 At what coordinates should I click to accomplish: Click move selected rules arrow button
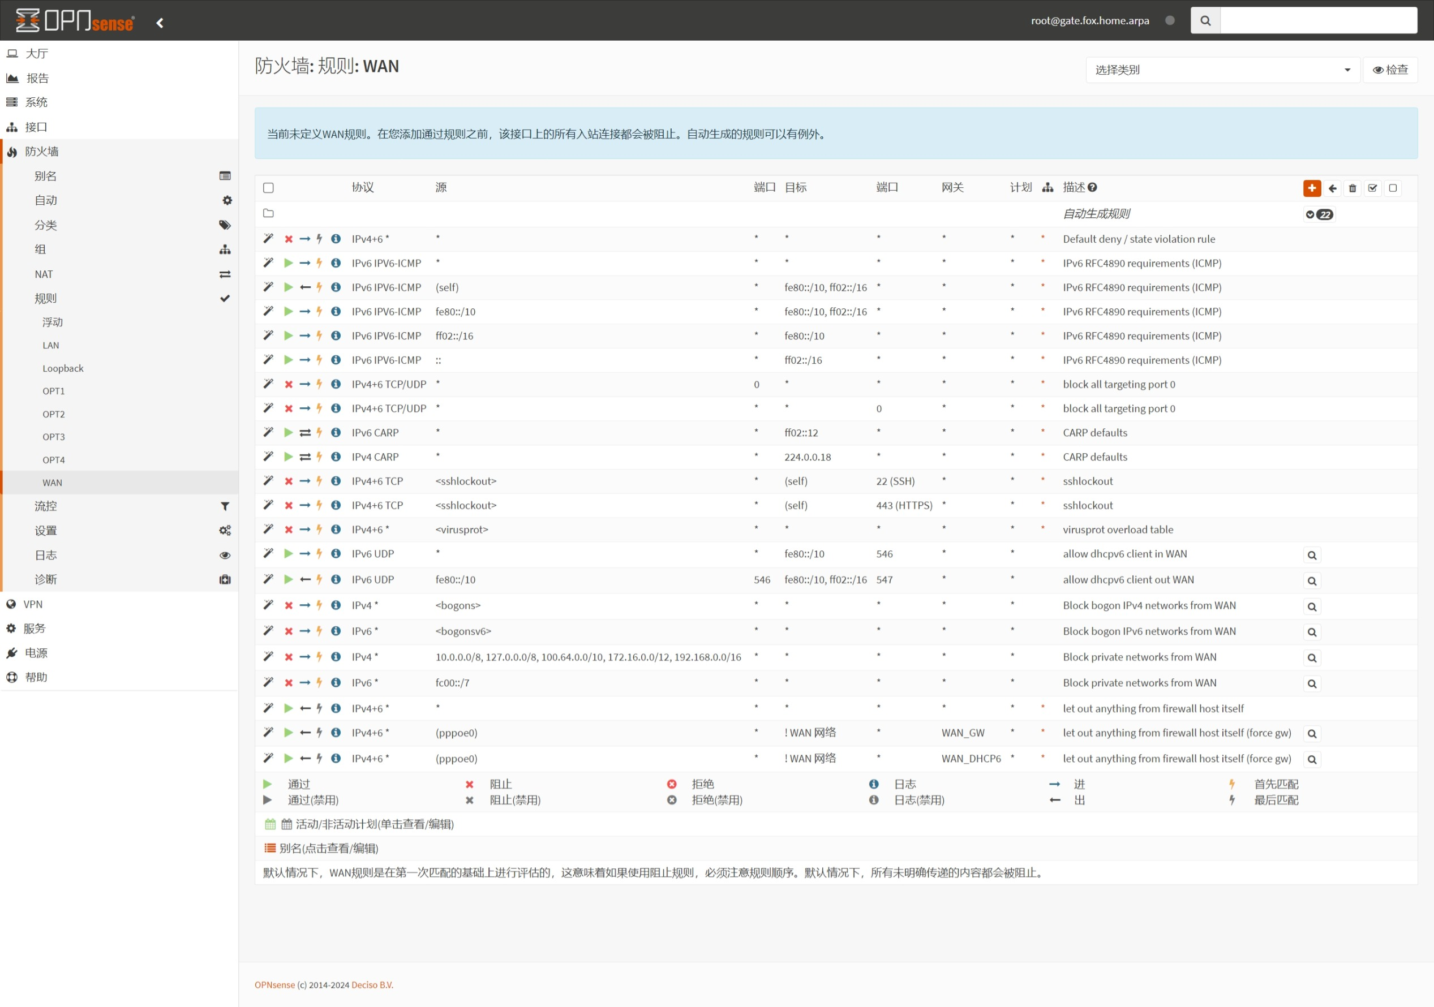1332,188
